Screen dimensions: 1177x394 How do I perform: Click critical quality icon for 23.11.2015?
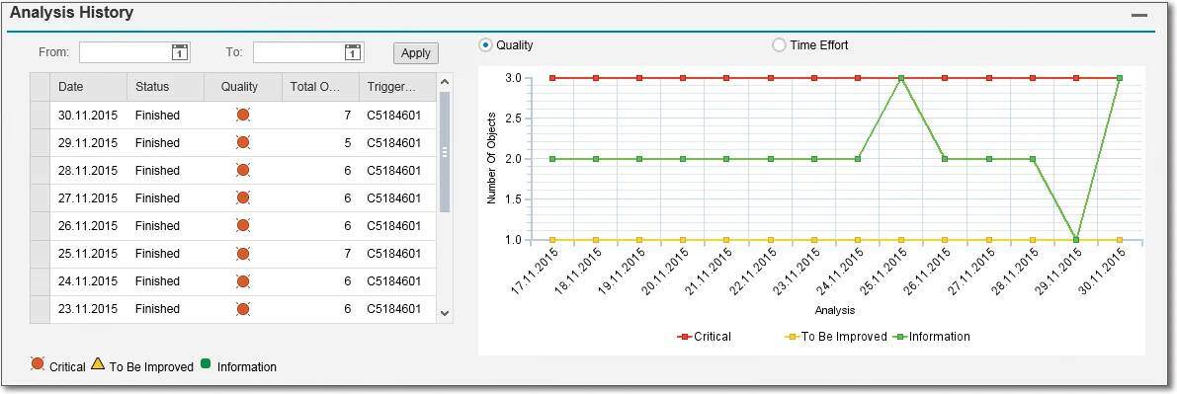[x=242, y=308]
